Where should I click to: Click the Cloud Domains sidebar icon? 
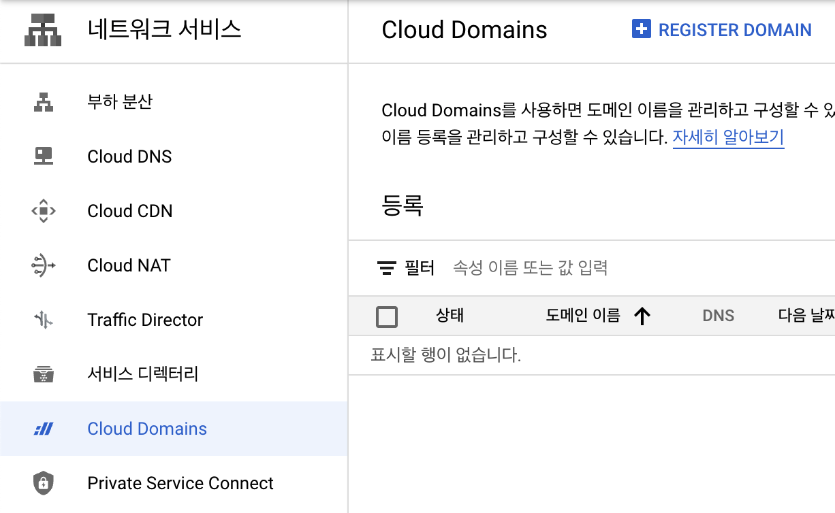coord(44,429)
